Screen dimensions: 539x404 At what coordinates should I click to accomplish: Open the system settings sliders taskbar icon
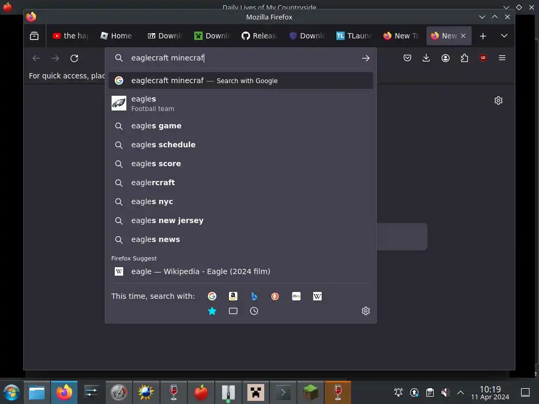92,392
